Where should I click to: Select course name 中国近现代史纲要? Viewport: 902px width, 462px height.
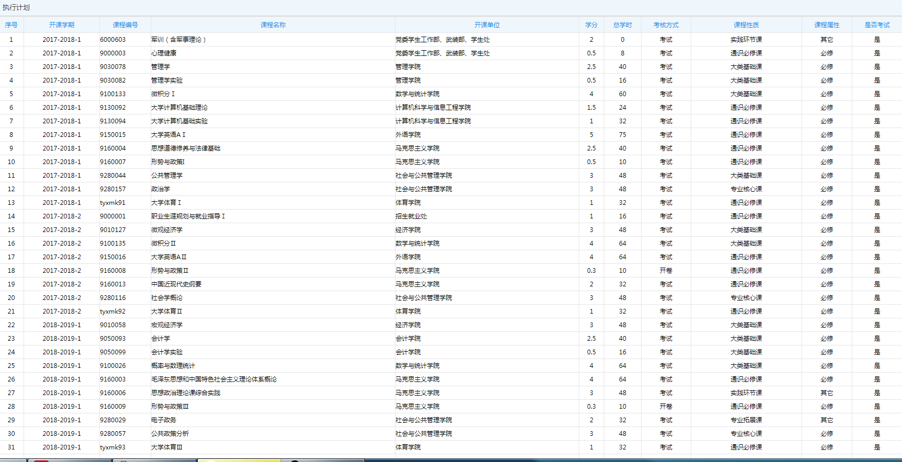[x=176, y=284]
